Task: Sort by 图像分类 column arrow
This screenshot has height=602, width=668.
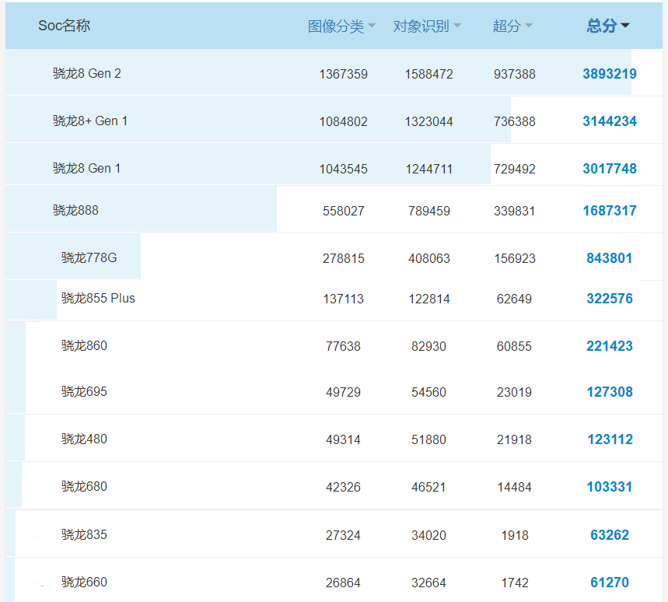Action: 372,26
